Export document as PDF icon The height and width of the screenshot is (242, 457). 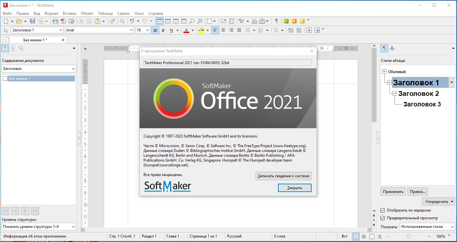(x=63, y=21)
